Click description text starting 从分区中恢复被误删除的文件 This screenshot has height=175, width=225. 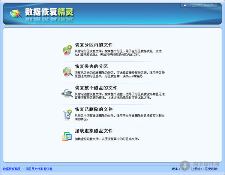tap(120, 118)
